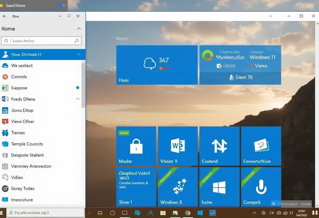Click the Iındowager section heading
Image resolution: width=319 pixels, height=218 pixels.
[x=127, y=120]
